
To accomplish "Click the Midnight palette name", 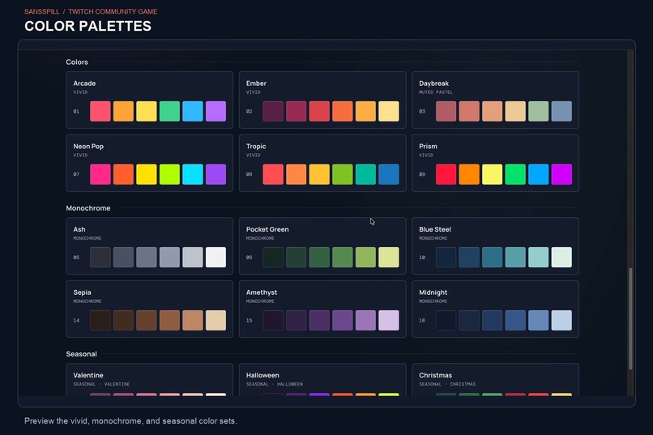I will 433,292.
